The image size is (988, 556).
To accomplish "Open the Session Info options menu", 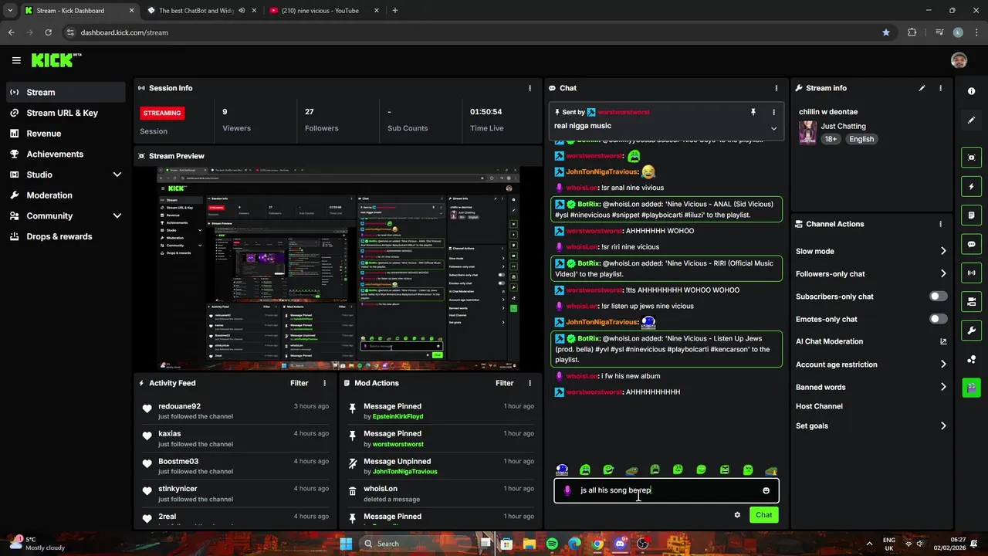I will (x=530, y=88).
